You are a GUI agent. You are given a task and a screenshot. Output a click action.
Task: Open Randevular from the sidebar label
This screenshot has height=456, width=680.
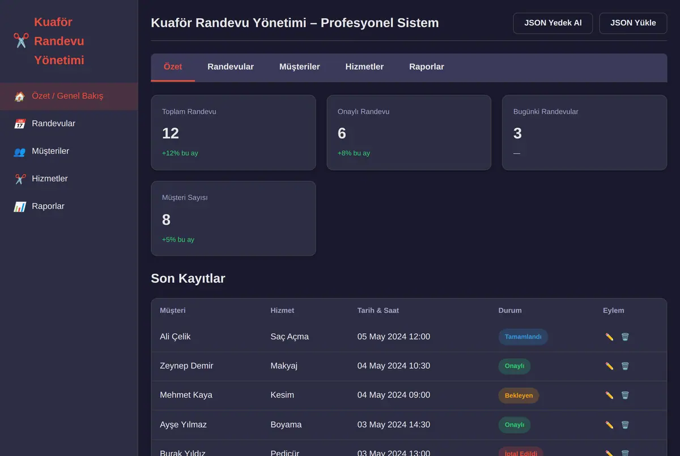pyautogui.click(x=53, y=123)
